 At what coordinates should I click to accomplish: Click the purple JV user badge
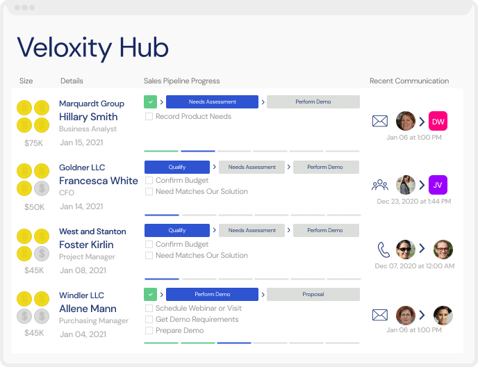coord(438,185)
